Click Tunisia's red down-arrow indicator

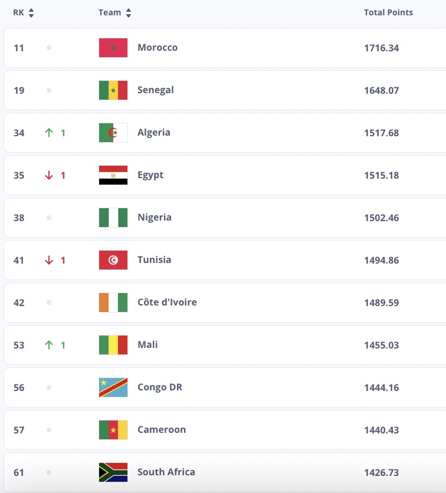50,260
